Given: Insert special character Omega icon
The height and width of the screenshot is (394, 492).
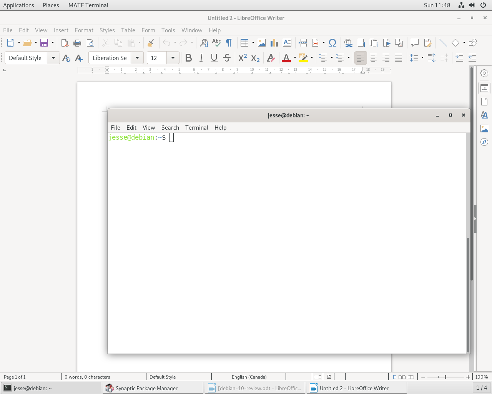Looking at the screenshot, I should (333, 43).
